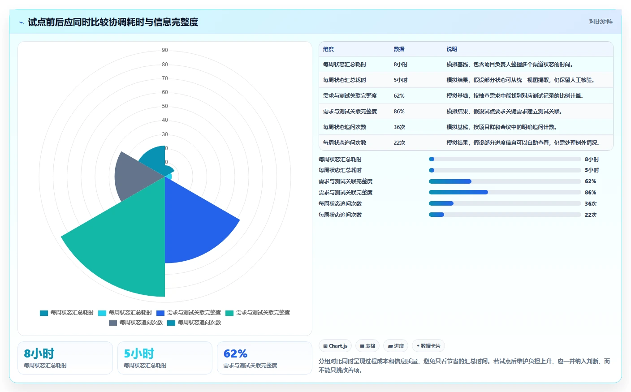This screenshot has height=392, width=631.
Task: Open the 8小时 summary card
Action: (65, 358)
